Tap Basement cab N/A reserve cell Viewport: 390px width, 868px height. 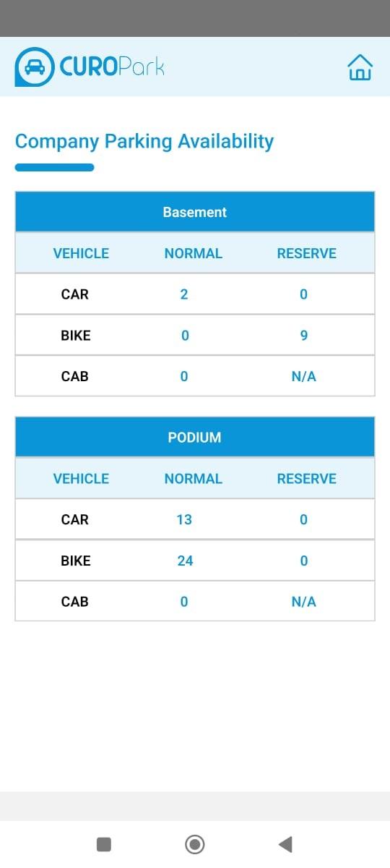(x=304, y=377)
